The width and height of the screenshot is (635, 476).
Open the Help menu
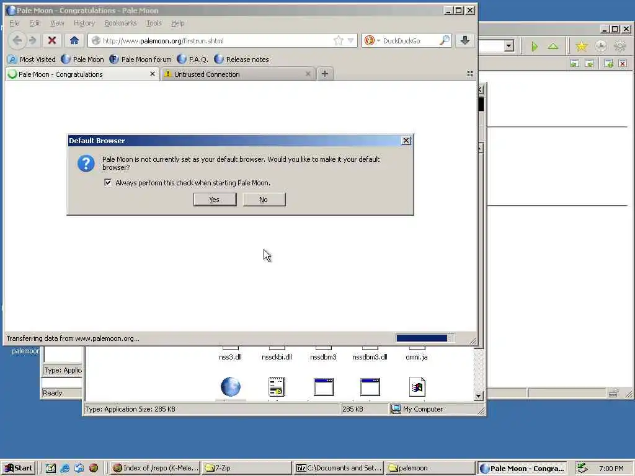pyautogui.click(x=177, y=23)
